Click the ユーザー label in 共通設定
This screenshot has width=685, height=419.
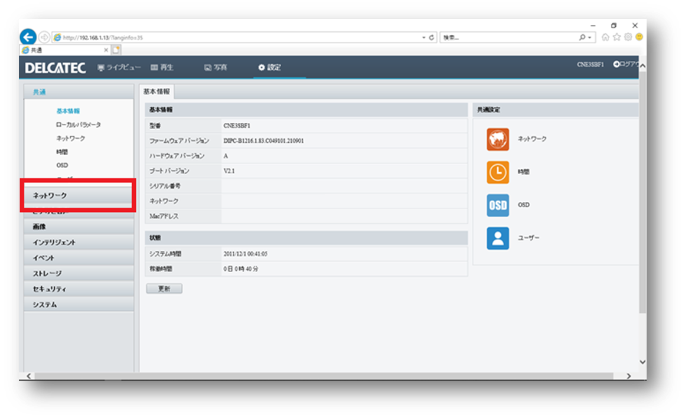[529, 238]
